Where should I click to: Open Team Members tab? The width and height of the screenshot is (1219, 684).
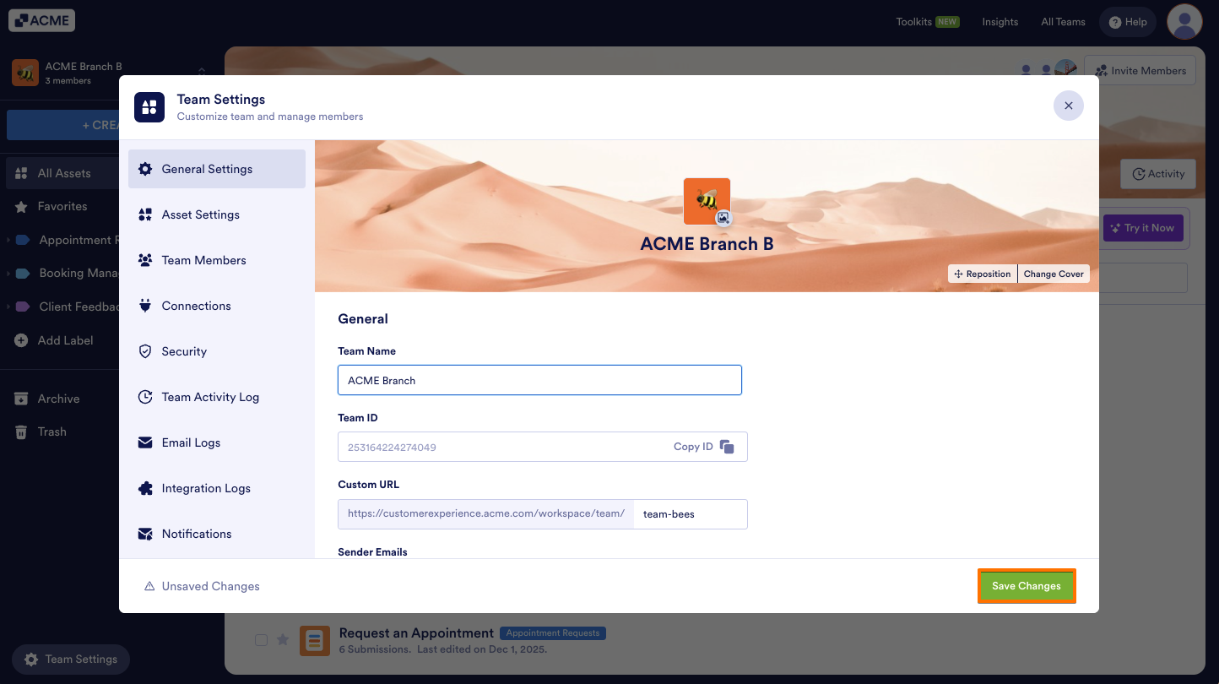tap(217, 260)
